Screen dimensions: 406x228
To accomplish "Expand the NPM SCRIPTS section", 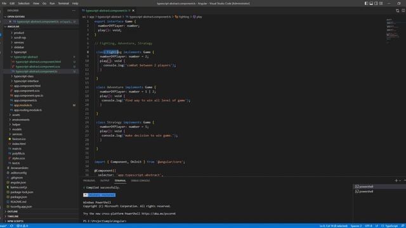I will (x=15, y=221).
